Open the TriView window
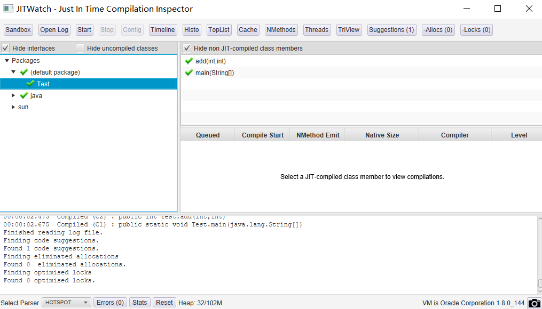542x309 pixels. click(x=349, y=30)
